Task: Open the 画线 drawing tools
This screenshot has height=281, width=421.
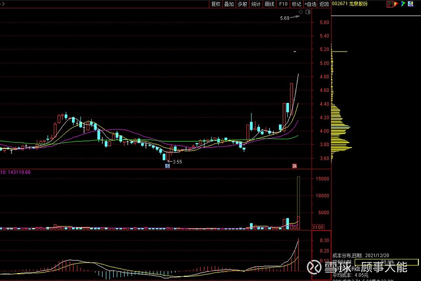Action: pos(269,4)
